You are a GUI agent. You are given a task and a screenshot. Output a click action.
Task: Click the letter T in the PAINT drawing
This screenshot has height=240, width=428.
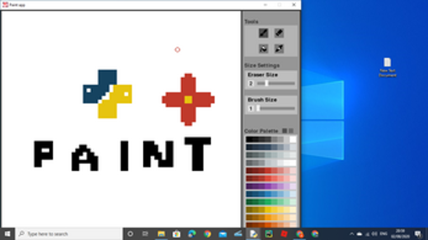(197, 154)
